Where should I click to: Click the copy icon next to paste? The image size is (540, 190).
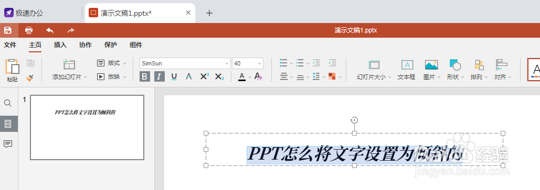pos(30,63)
